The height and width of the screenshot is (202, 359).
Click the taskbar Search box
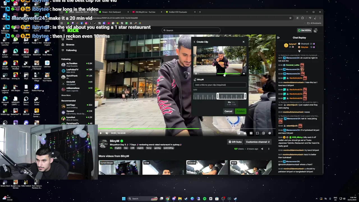(x=143, y=199)
